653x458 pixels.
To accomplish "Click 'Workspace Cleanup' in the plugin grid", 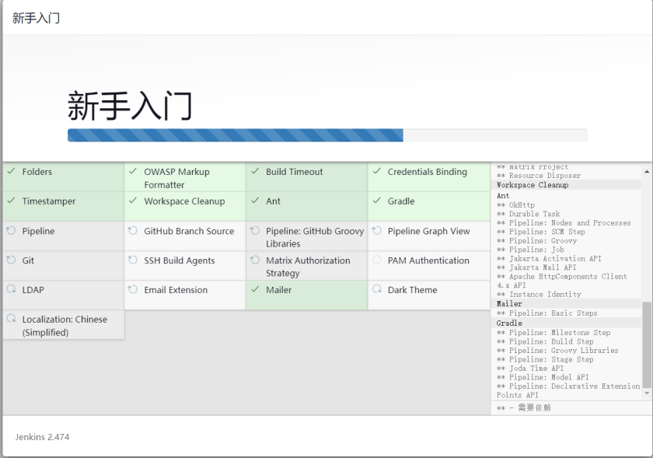I will point(184,201).
